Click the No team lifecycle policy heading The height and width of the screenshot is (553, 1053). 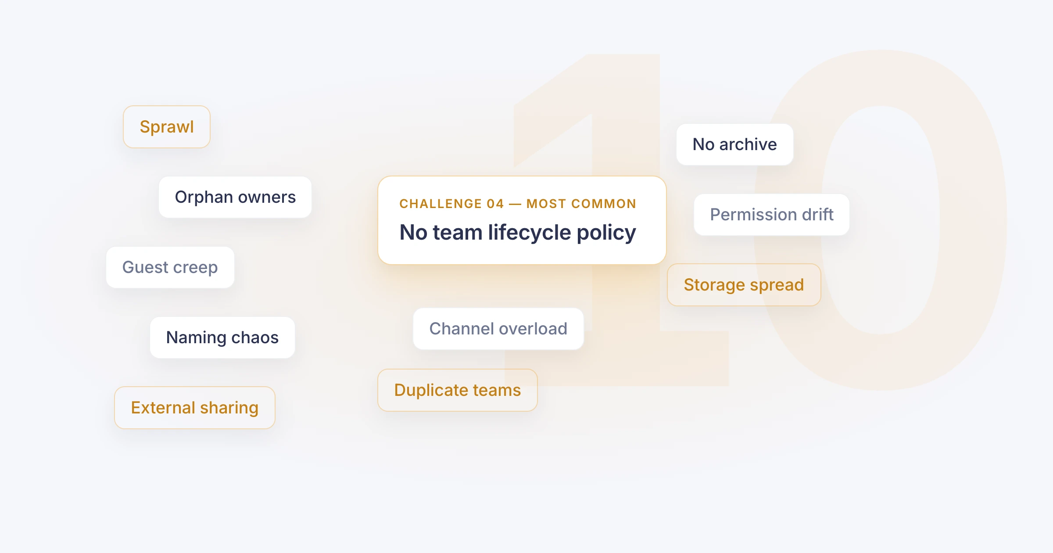tap(518, 233)
